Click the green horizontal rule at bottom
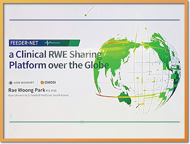Image resolution: width=190 pixels, height=144 pixels. (x=95, y=122)
